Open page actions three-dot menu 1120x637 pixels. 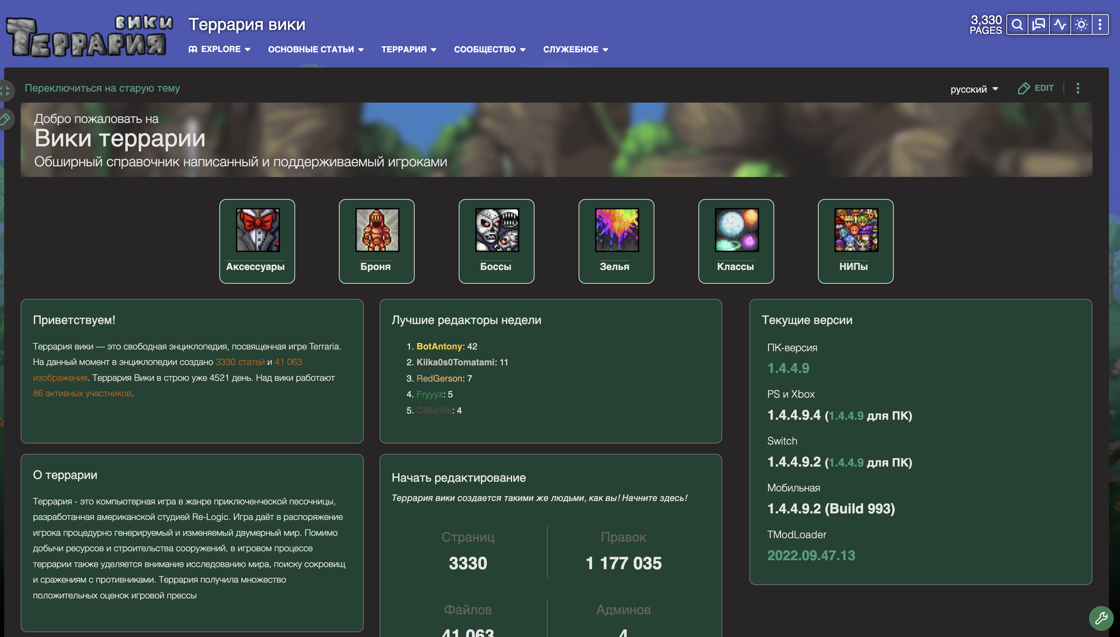click(x=1078, y=88)
